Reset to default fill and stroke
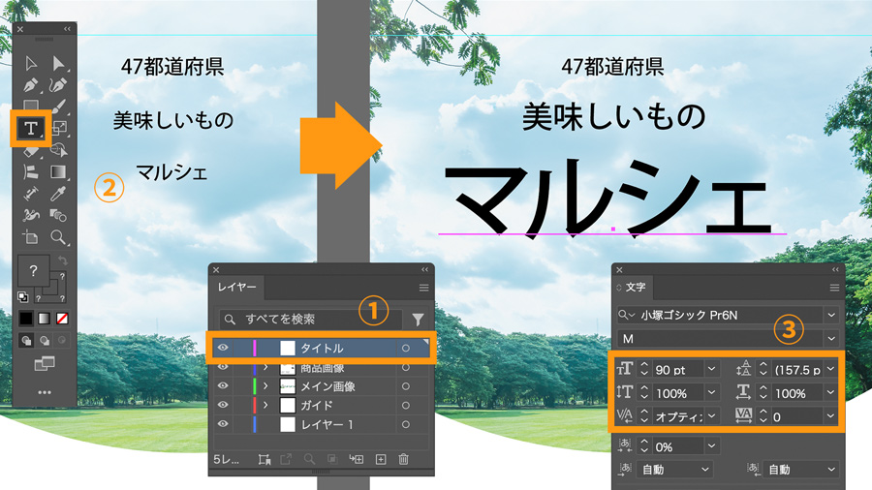This screenshot has height=490, width=872. (22, 296)
